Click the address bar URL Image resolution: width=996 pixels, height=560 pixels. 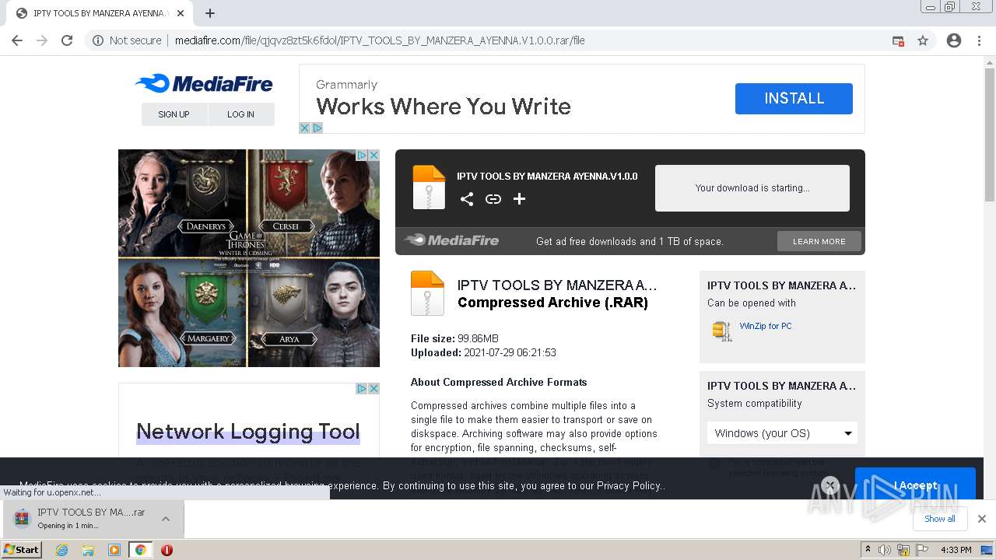(x=380, y=40)
